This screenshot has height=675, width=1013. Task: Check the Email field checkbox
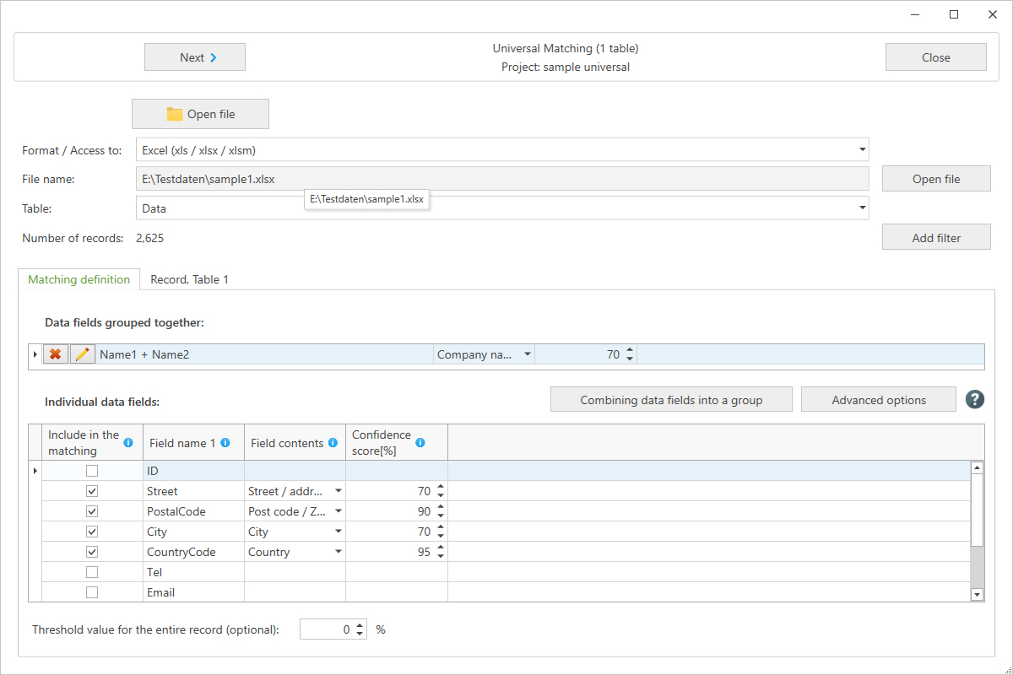tap(92, 592)
